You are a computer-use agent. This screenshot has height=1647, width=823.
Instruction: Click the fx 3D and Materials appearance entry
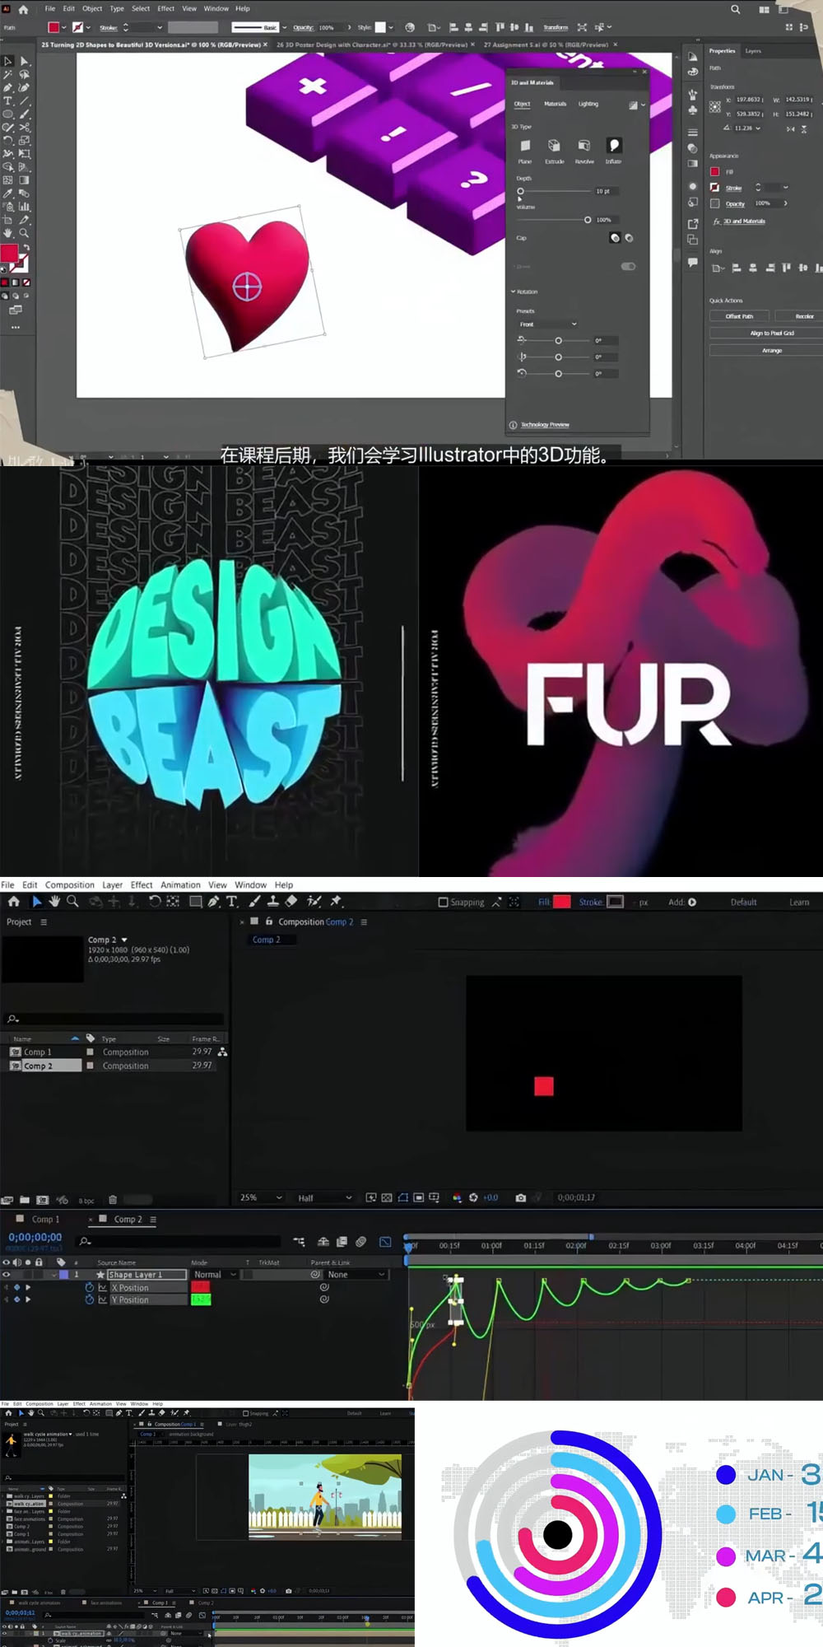pos(739,222)
